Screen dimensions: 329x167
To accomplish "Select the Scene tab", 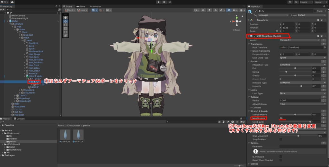I will click(67, 6).
